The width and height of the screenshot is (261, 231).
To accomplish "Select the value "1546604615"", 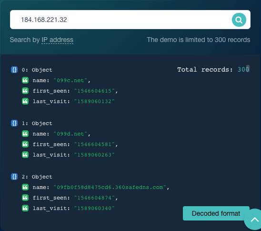I will click(94, 91).
